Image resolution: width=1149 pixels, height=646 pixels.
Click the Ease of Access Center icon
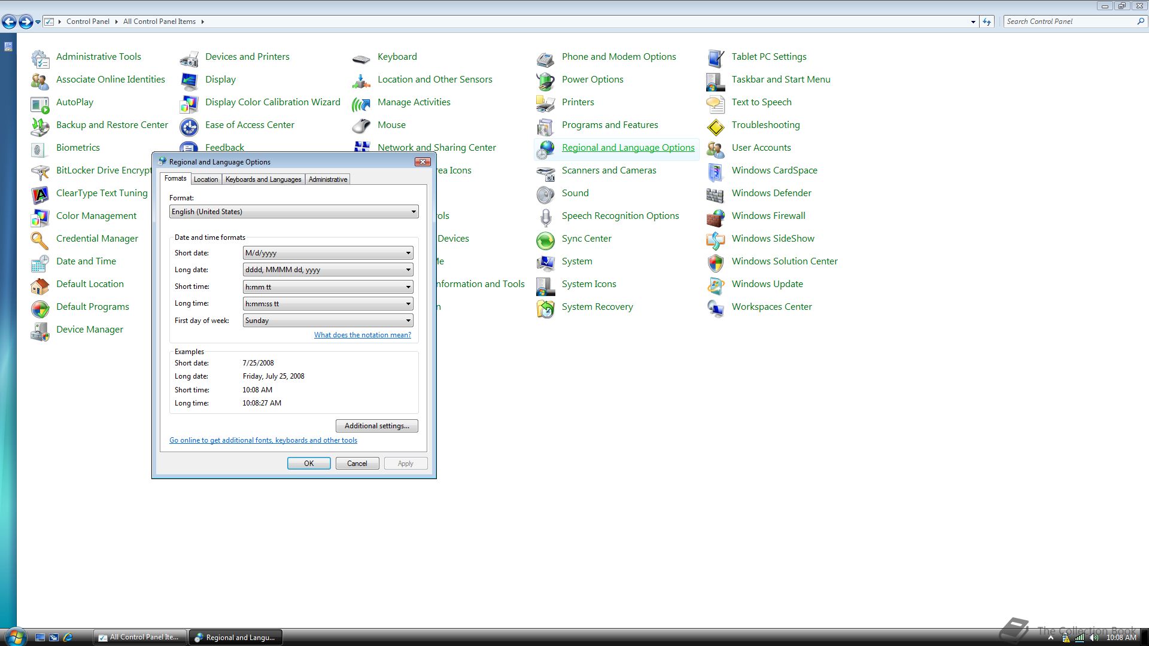point(189,126)
